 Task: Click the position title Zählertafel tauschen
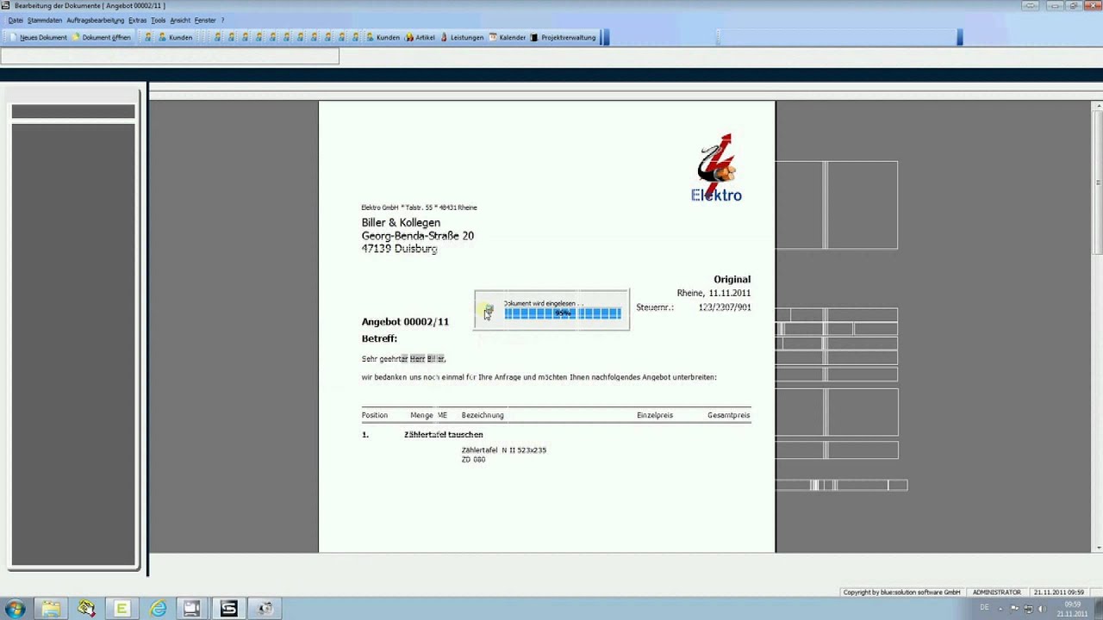tap(444, 435)
